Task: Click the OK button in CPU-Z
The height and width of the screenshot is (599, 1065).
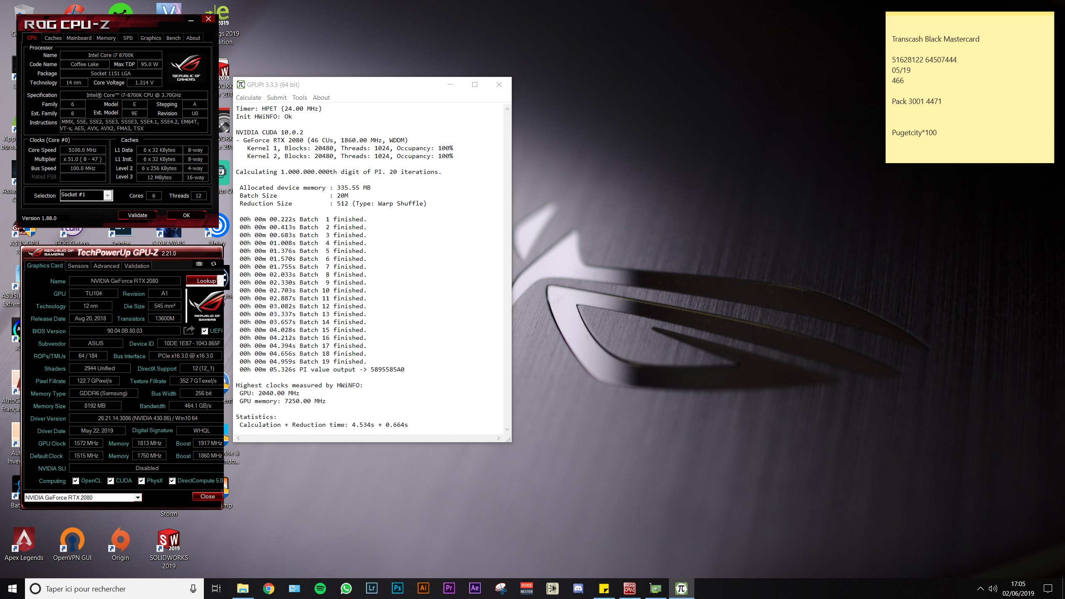Action: point(186,215)
